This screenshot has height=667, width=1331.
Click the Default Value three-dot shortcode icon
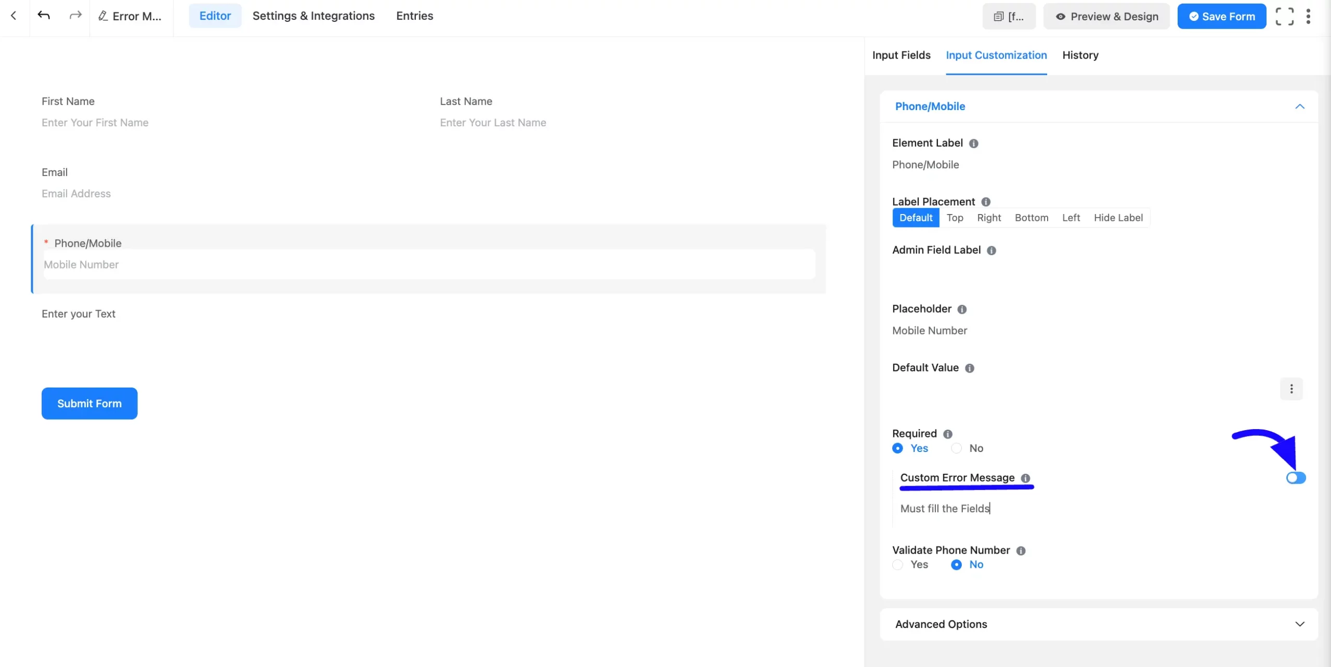[1291, 389]
